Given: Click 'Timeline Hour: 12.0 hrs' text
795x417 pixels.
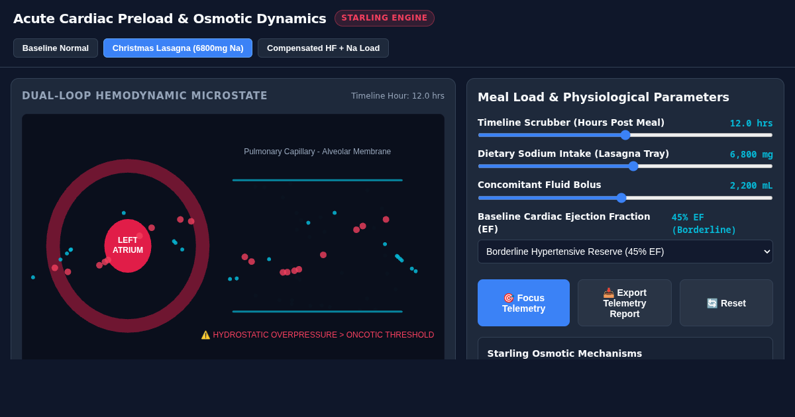Looking at the screenshot, I should point(397,96).
